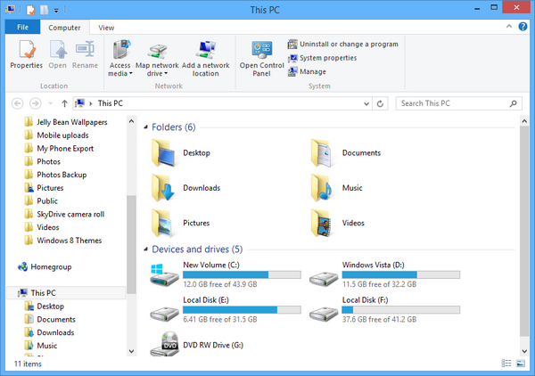Viewport: 535px width, 376px height.
Task: Click This PC in address bar
Action: [x=111, y=103]
